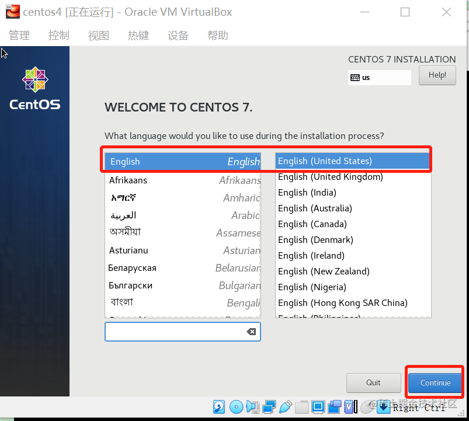Select the Bulgarian language row

[183, 286]
